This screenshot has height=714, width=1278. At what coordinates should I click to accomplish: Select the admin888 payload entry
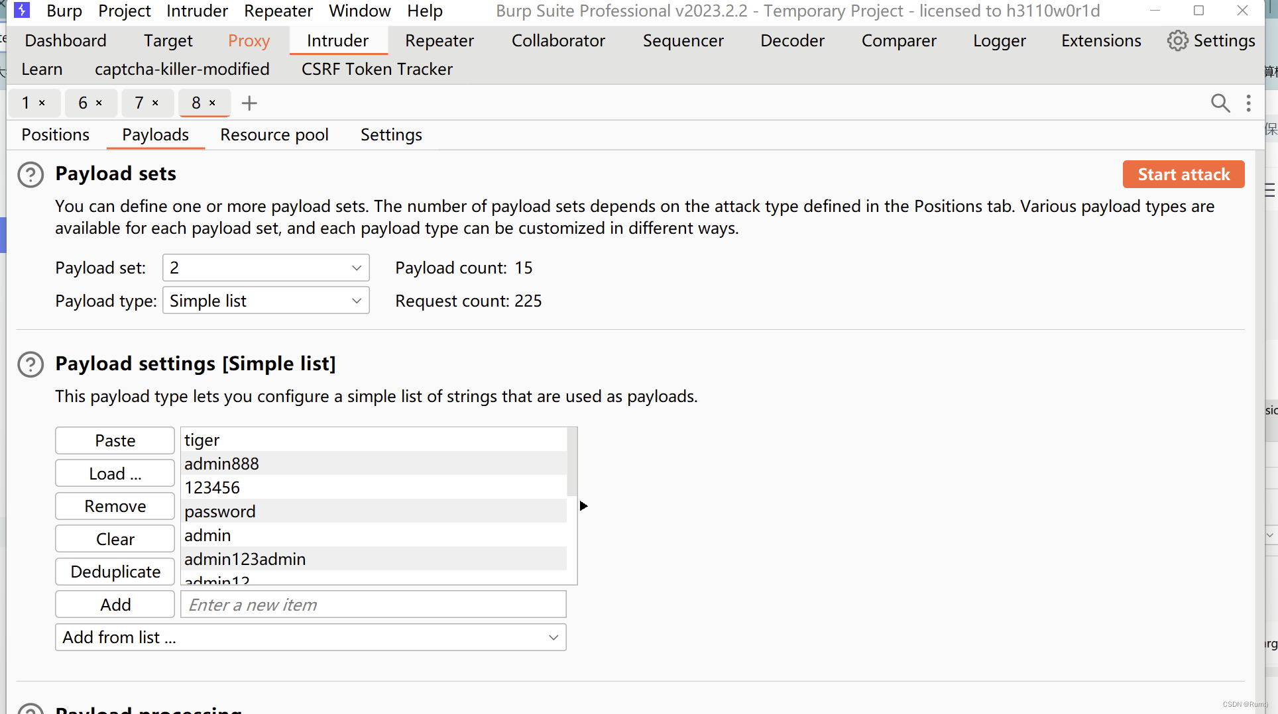(374, 464)
